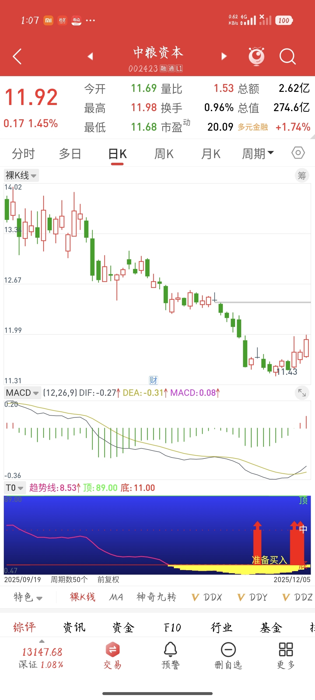Enable the DDZ indicator
This screenshot has width=315, height=700.
pyautogui.click(x=297, y=597)
